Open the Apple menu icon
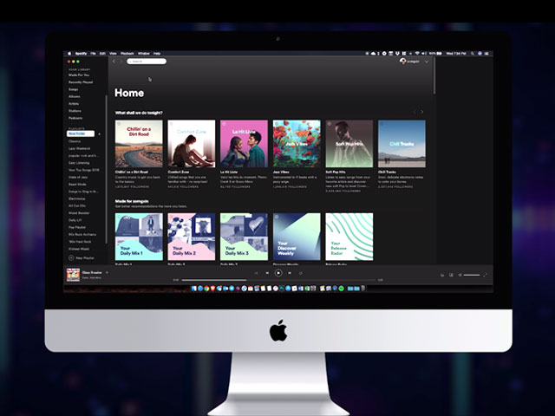Viewport: 555px width, 416px height. tap(69, 54)
